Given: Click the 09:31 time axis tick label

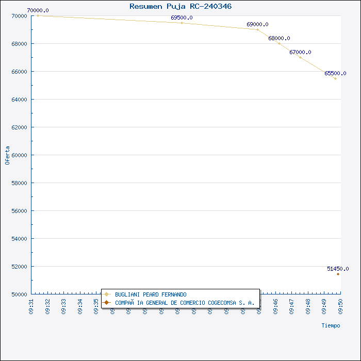Looking at the screenshot, I should (31, 305).
